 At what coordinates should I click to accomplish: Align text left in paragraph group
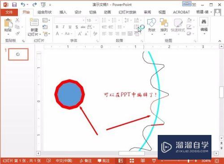104,34
